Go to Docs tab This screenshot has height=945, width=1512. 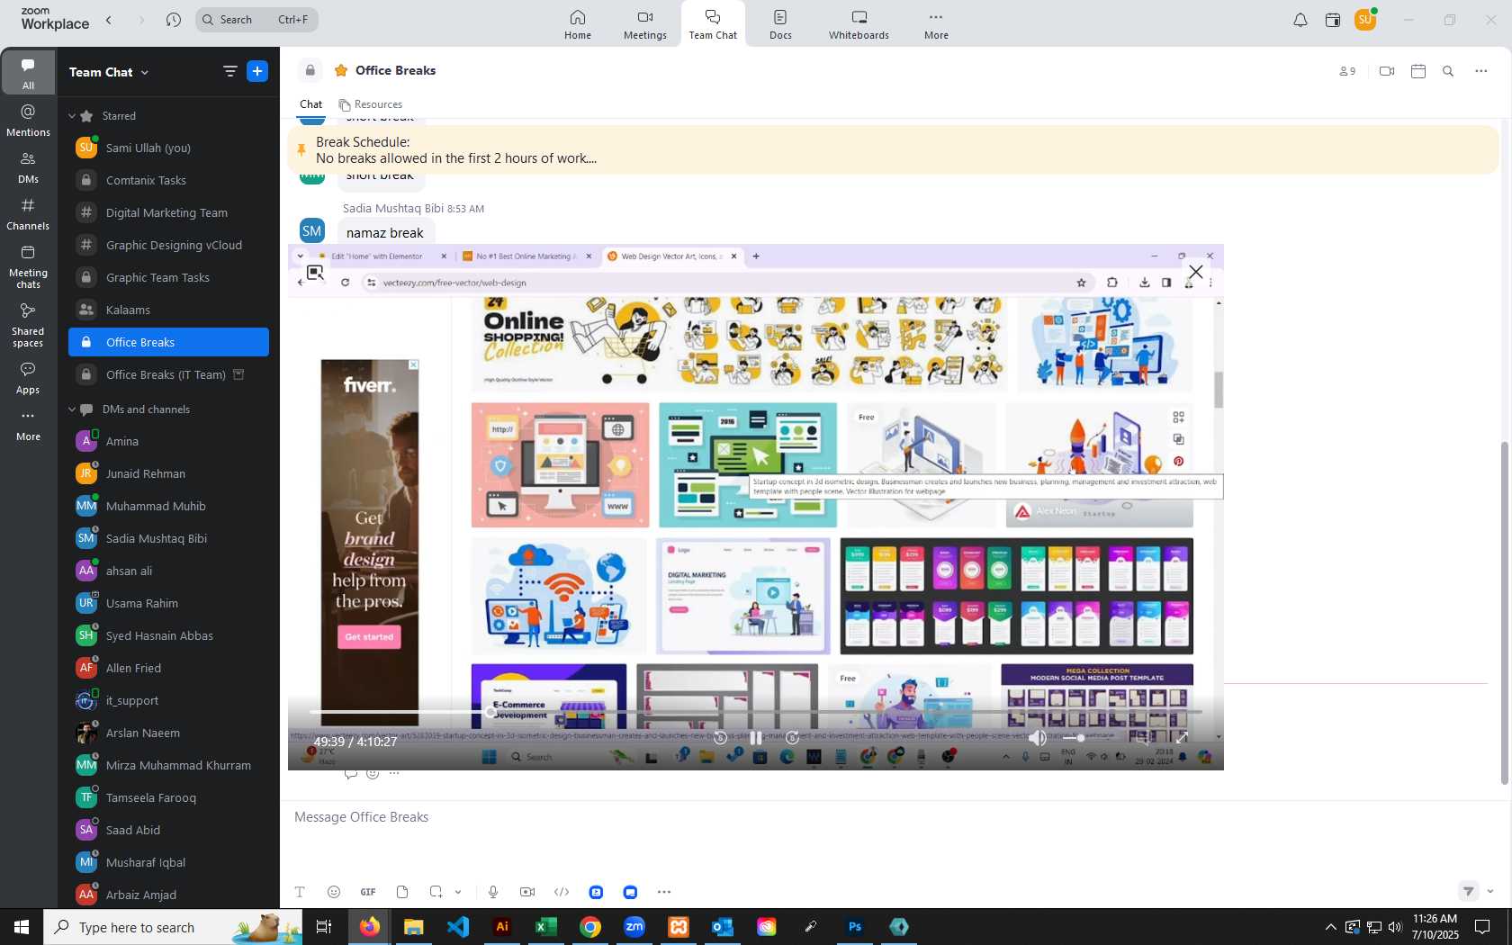tap(780, 24)
